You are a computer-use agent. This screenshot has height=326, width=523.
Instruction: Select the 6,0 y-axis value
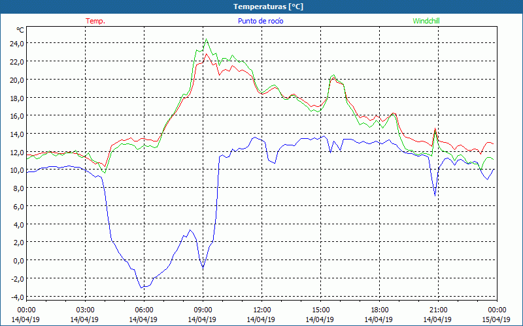point(18,207)
